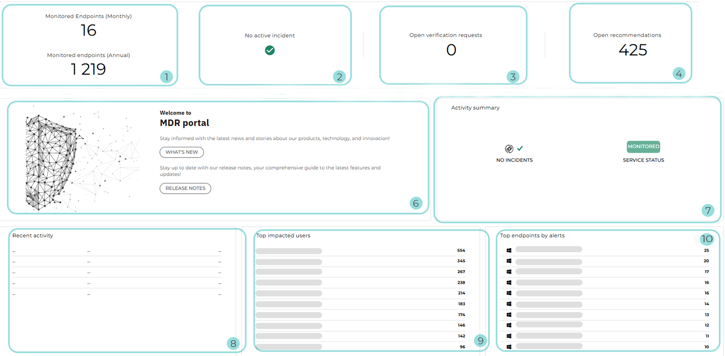Click the green No active incident checkmark
Screen dimensions: 725x356
(x=270, y=50)
